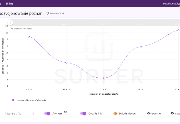The width and height of the screenshot is (180, 124).
Task: Click the Export all cloud download icon
Action: tap(148, 114)
